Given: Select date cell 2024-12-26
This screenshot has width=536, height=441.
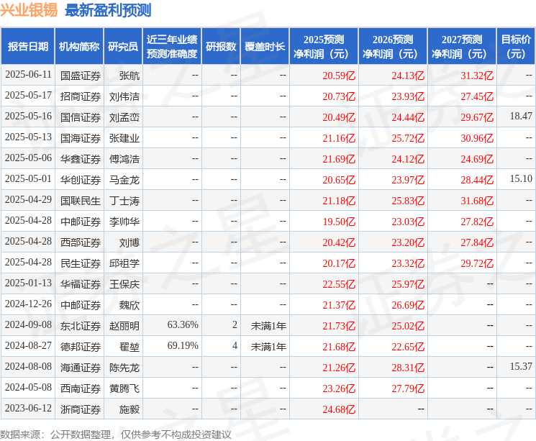Looking at the screenshot, I should click(28, 304).
